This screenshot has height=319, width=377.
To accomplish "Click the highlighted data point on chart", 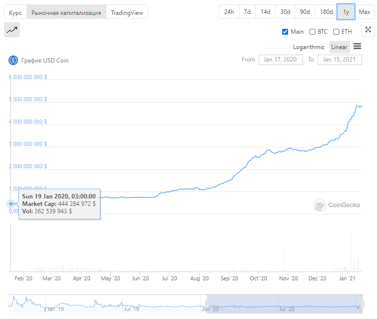I will tap(11, 204).
